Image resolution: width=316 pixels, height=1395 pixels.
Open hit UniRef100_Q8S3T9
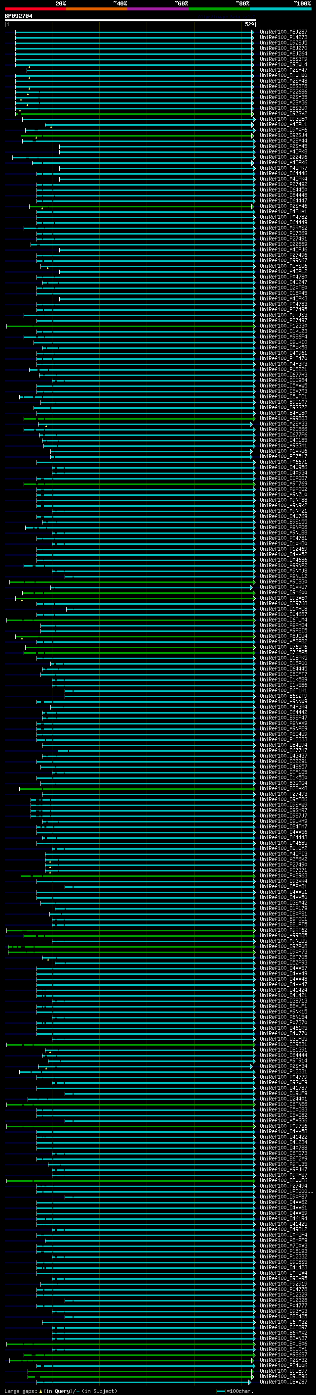[283, 59]
